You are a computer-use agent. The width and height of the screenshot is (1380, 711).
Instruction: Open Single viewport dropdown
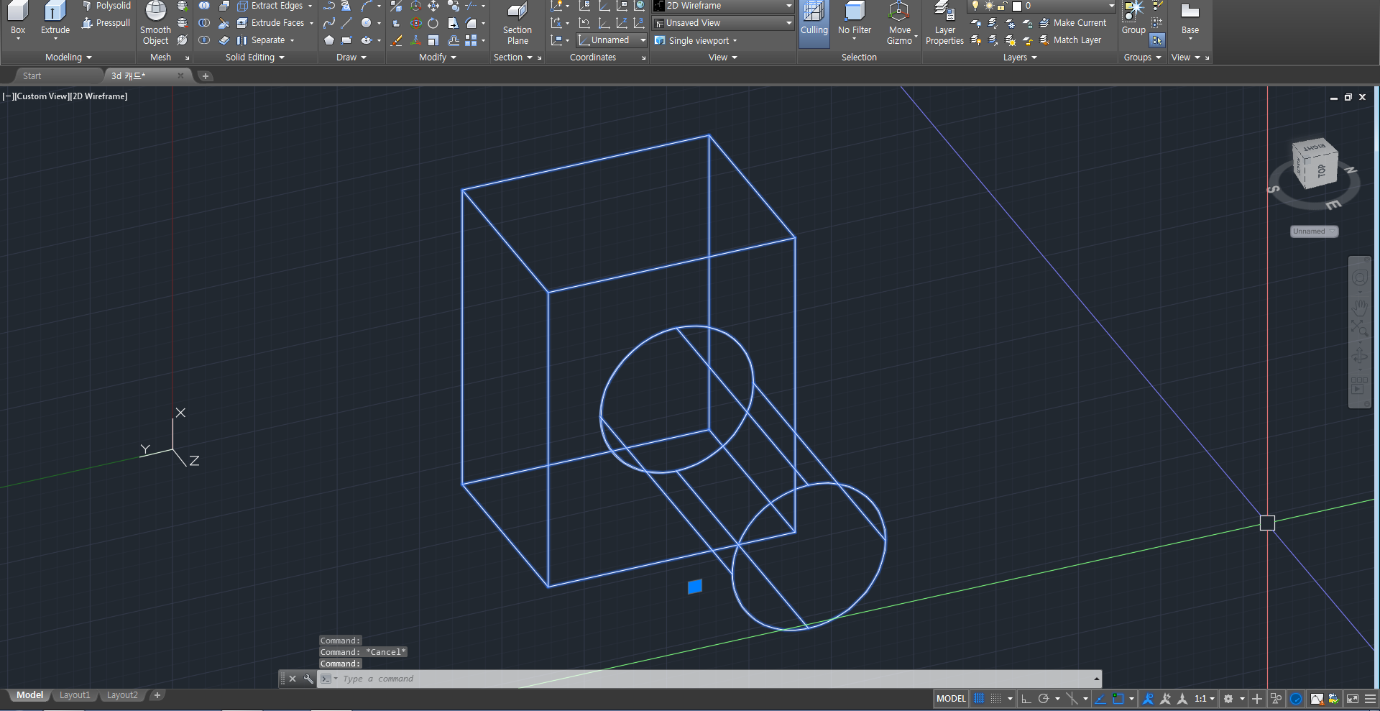[x=696, y=40]
